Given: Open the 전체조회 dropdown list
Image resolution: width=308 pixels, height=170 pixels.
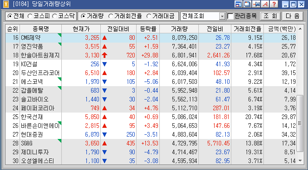Looking at the screenshot, I should pos(222,16).
